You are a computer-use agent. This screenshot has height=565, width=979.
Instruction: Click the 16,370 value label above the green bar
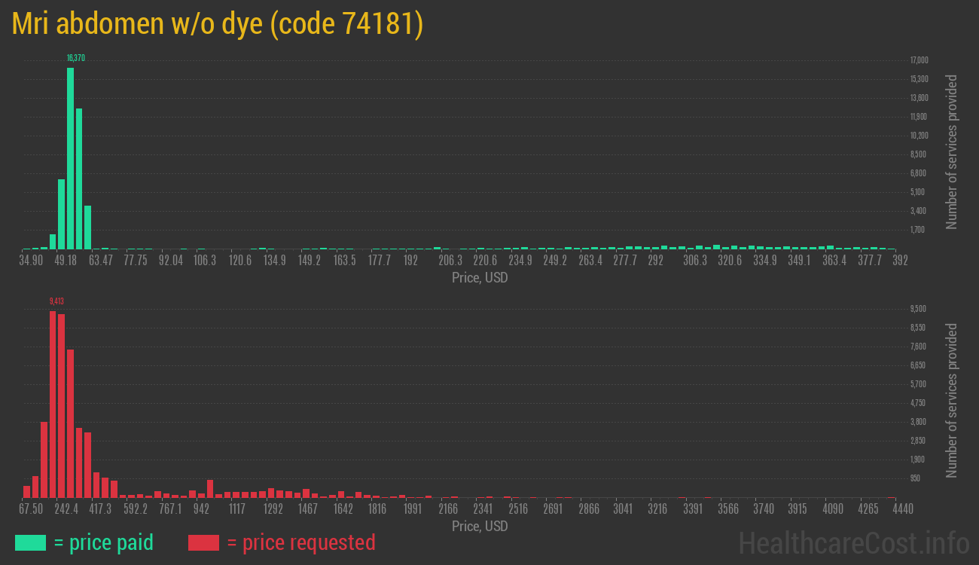coord(75,58)
